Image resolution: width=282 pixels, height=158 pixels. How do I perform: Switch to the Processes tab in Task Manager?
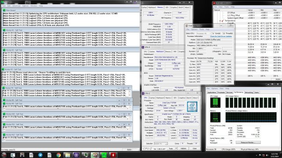pyautogui.click(x=221, y=93)
